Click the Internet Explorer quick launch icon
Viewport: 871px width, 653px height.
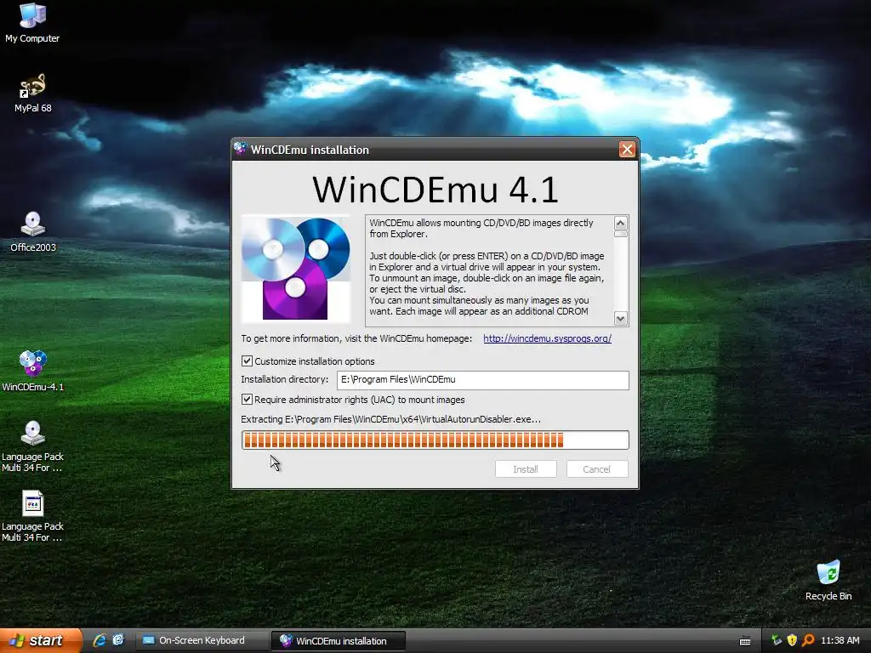pos(100,640)
